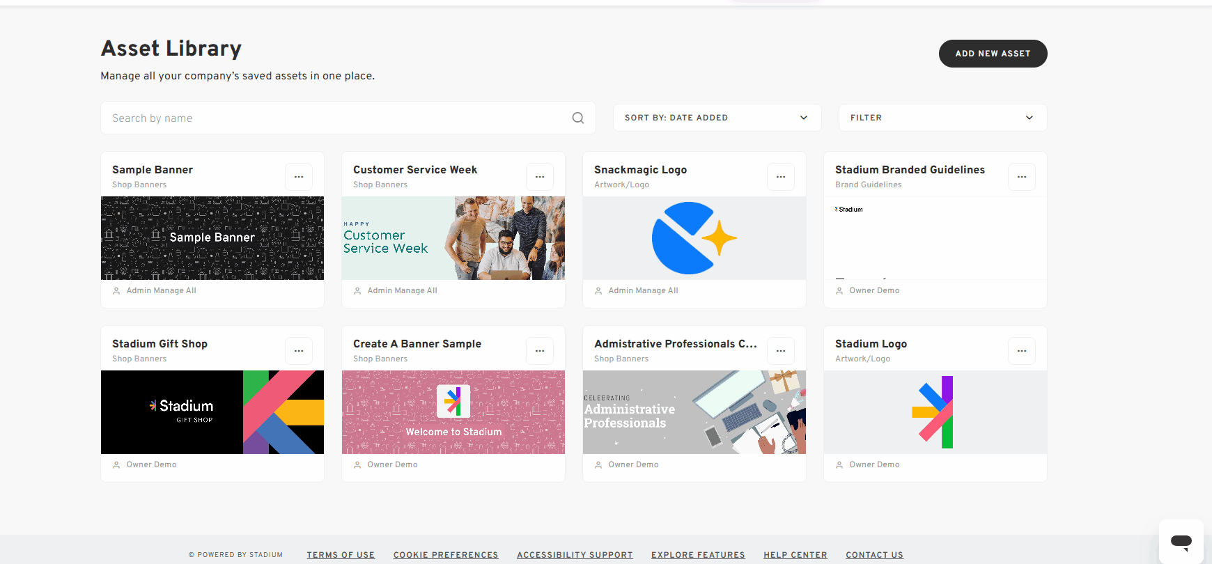Click the Asset Library heading
Viewport: 1212px width, 564px height.
pos(171,48)
